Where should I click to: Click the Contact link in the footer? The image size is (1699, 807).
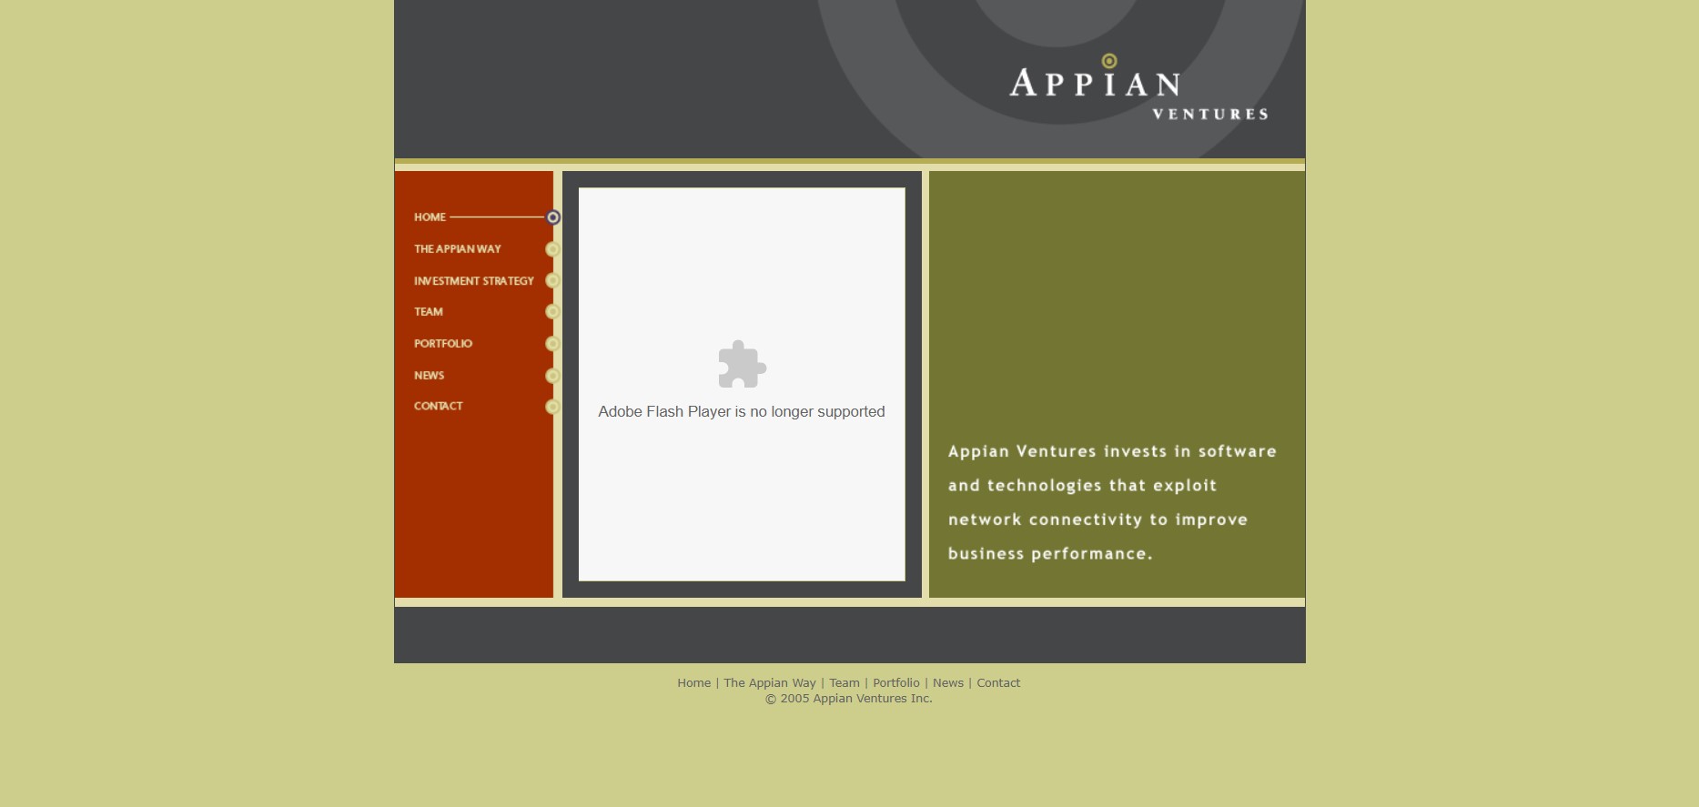click(x=998, y=683)
